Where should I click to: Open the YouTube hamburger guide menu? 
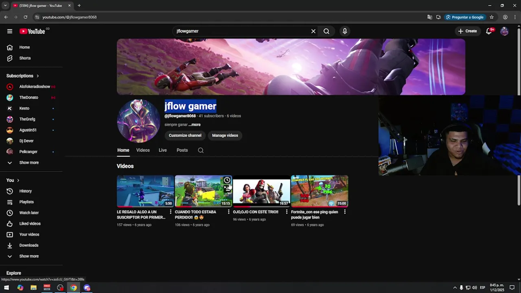10,31
